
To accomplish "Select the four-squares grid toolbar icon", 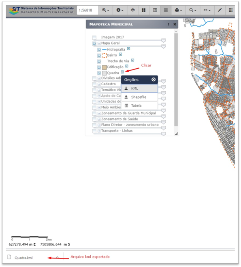I will 144,10.
